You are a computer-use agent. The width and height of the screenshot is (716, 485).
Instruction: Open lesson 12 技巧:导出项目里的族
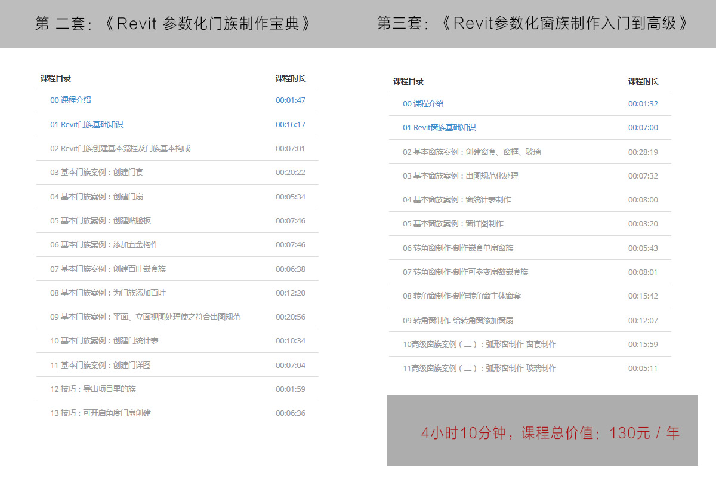(x=93, y=389)
